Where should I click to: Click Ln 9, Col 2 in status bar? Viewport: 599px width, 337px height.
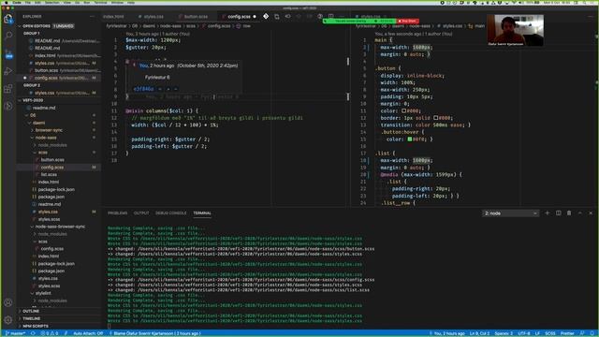point(479,333)
